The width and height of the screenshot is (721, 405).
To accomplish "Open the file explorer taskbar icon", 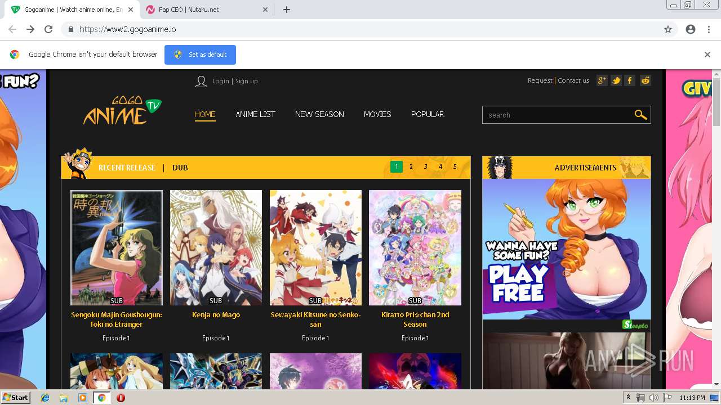I will 64,398.
